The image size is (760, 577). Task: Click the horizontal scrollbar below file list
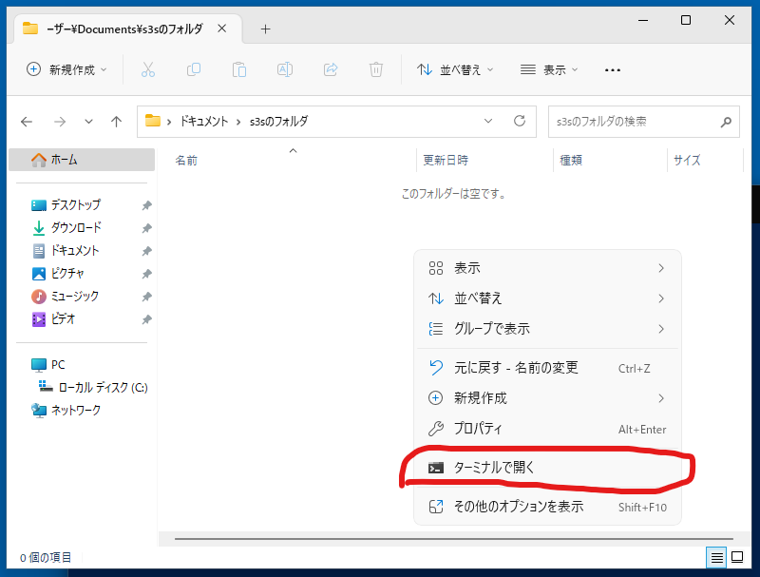click(x=454, y=539)
